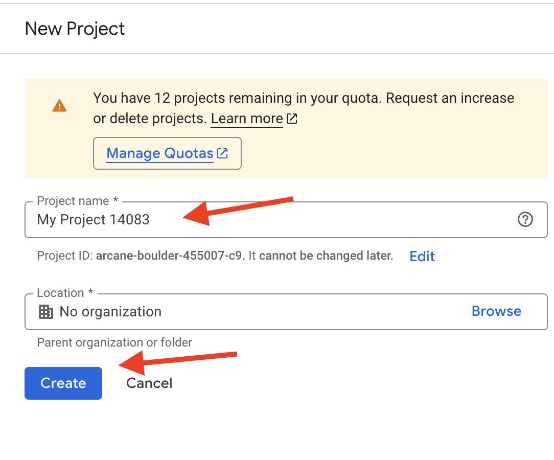Image resolution: width=554 pixels, height=460 pixels.
Task: Open the Manage Quotas link
Action: (x=167, y=153)
